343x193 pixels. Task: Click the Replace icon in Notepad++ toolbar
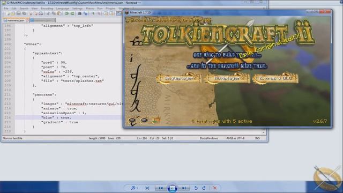[85, 13]
